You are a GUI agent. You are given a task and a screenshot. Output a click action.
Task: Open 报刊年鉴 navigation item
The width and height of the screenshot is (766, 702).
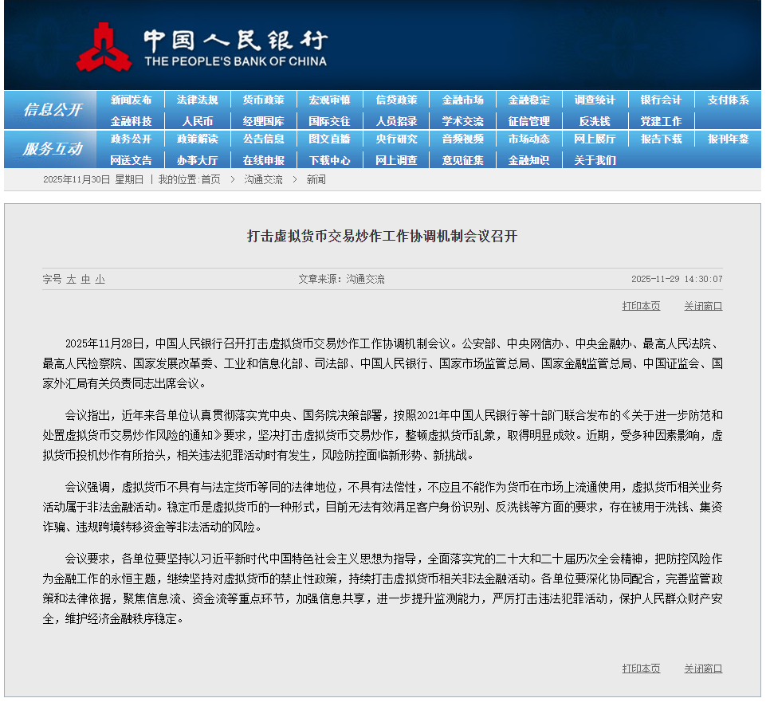click(729, 139)
